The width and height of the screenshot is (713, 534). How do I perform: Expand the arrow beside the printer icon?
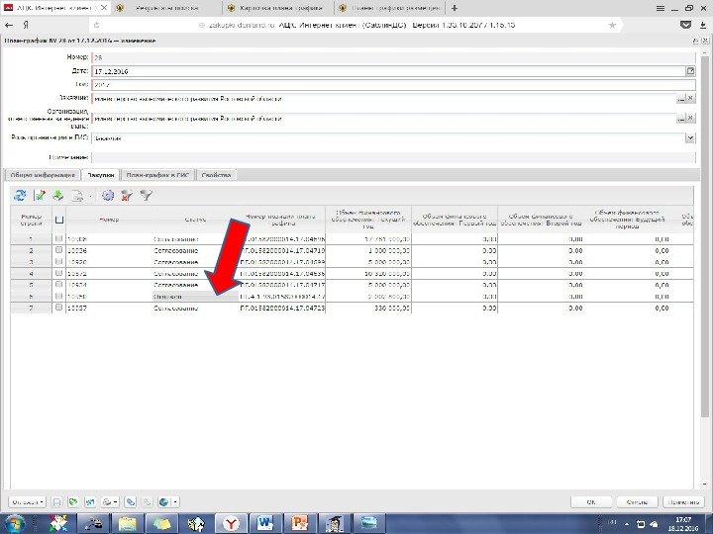(116, 501)
